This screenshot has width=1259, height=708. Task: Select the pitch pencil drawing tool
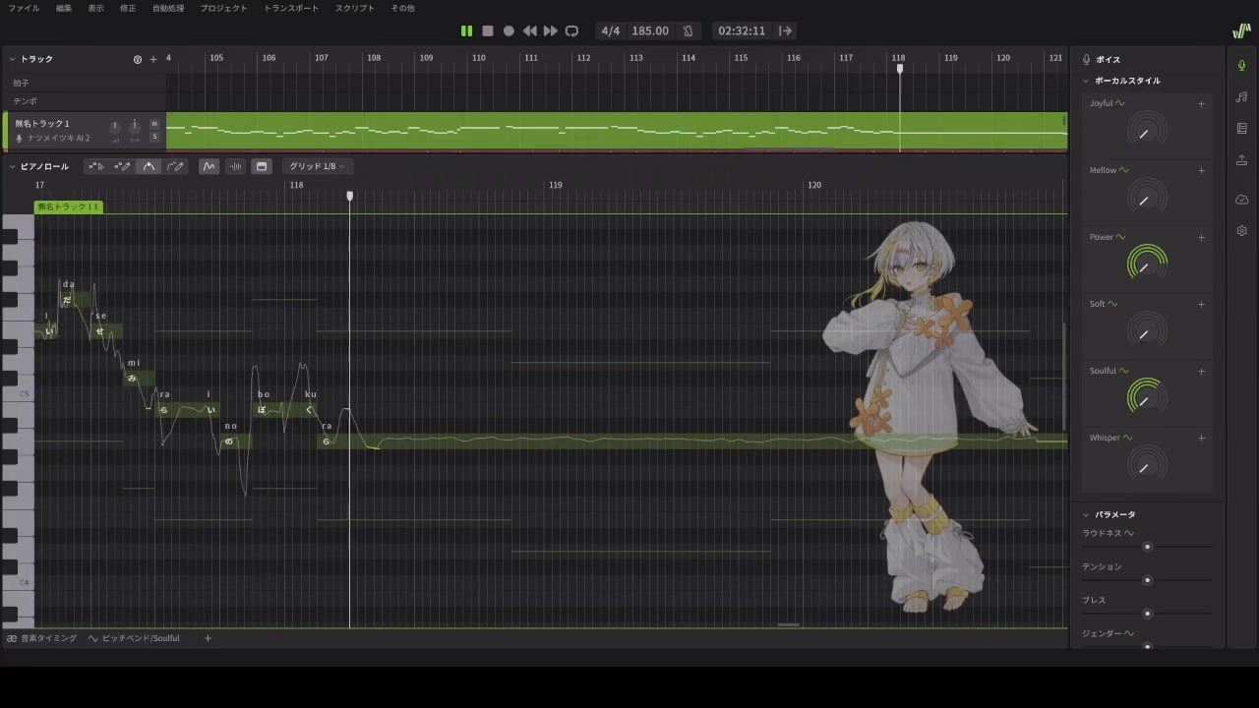pyautogui.click(x=175, y=166)
